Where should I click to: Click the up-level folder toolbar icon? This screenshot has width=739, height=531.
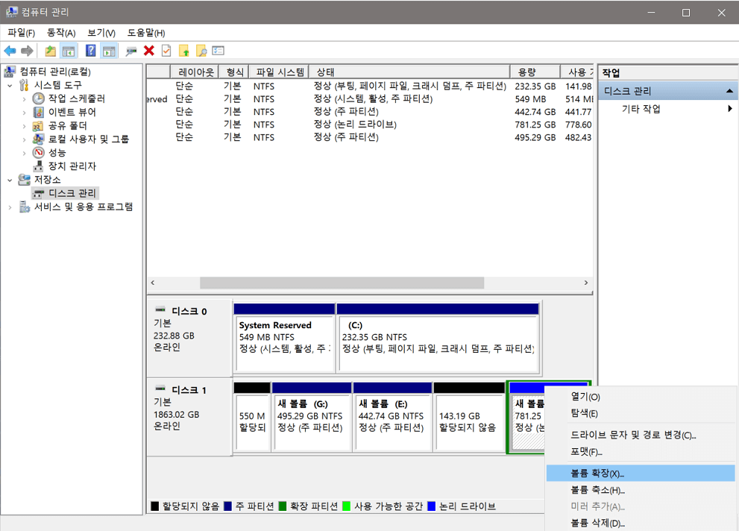point(50,50)
